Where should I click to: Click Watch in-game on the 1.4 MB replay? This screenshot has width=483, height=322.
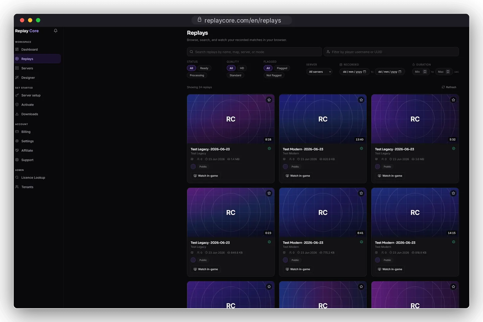(x=206, y=176)
